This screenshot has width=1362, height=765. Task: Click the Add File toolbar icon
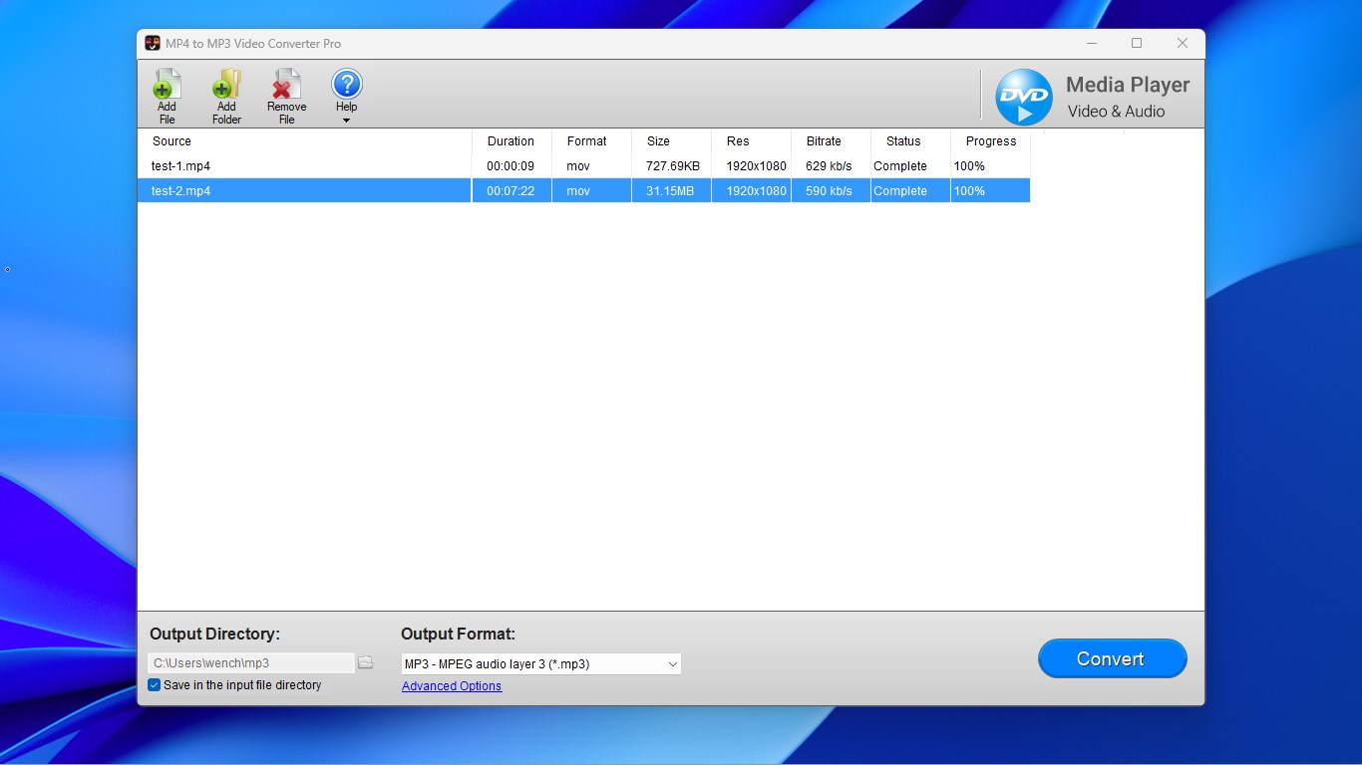[167, 97]
